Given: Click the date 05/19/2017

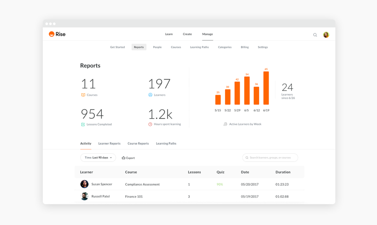Looking at the screenshot, I should click(250, 196).
